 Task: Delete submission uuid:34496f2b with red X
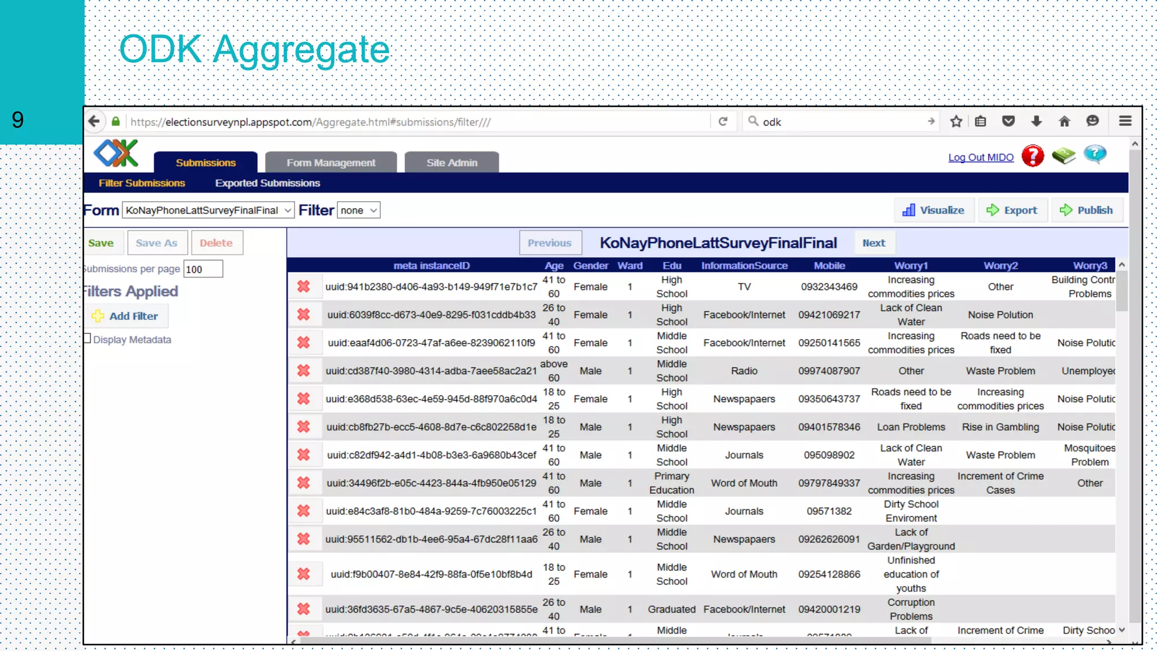pyautogui.click(x=304, y=483)
